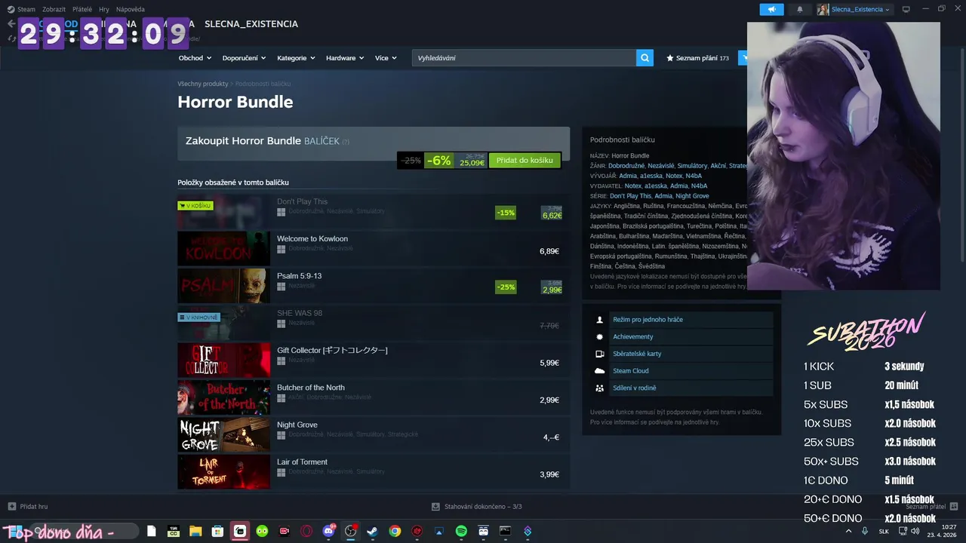Expand the Doporučení dropdown menu
Image resolution: width=966 pixels, height=543 pixels.
coord(245,58)
